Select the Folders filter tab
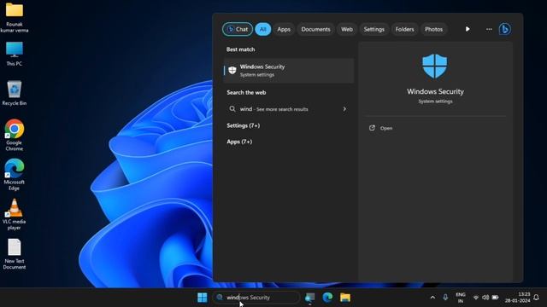Viewport: 547px width, 307px height. pyautogui.click(x=404, y=29)
